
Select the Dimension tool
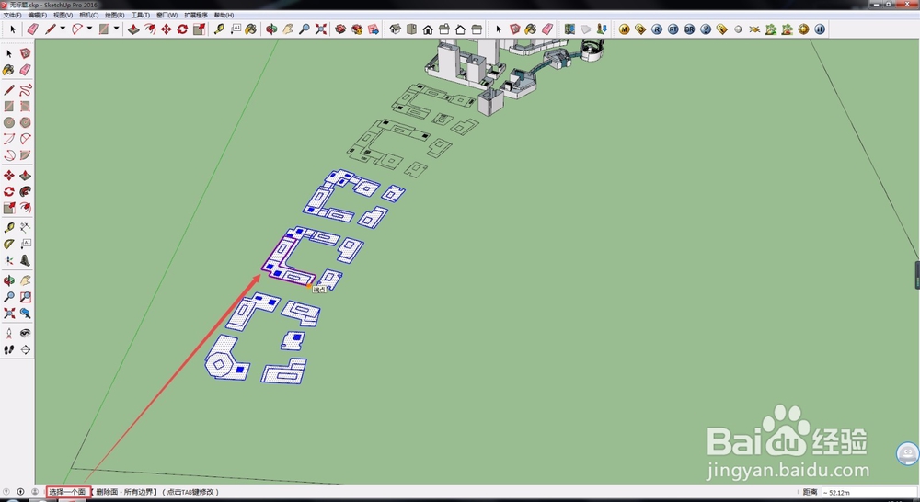tap(25, 227)
